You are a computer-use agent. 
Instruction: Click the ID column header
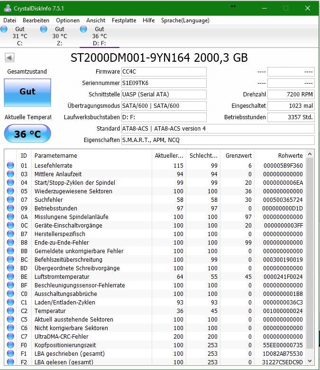pyautogui.click(x=24, y=155)
